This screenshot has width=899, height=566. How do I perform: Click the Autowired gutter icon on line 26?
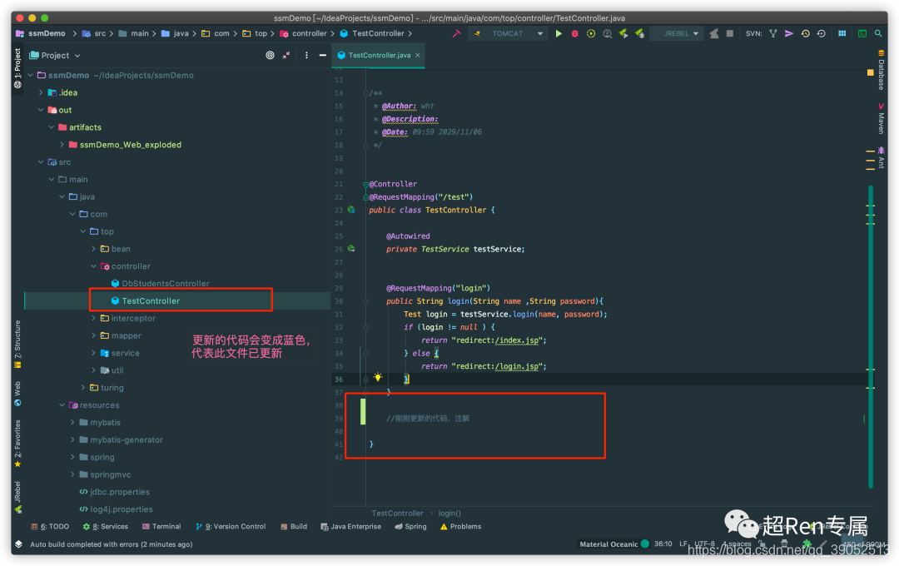(351, 249)
